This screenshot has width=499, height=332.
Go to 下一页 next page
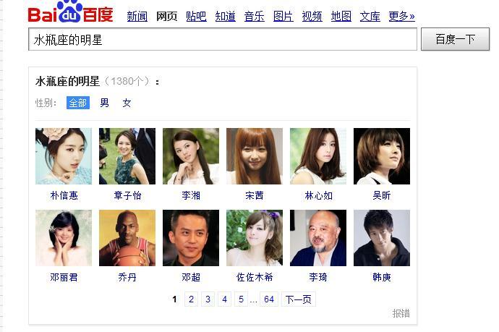[x=299, y=299]
